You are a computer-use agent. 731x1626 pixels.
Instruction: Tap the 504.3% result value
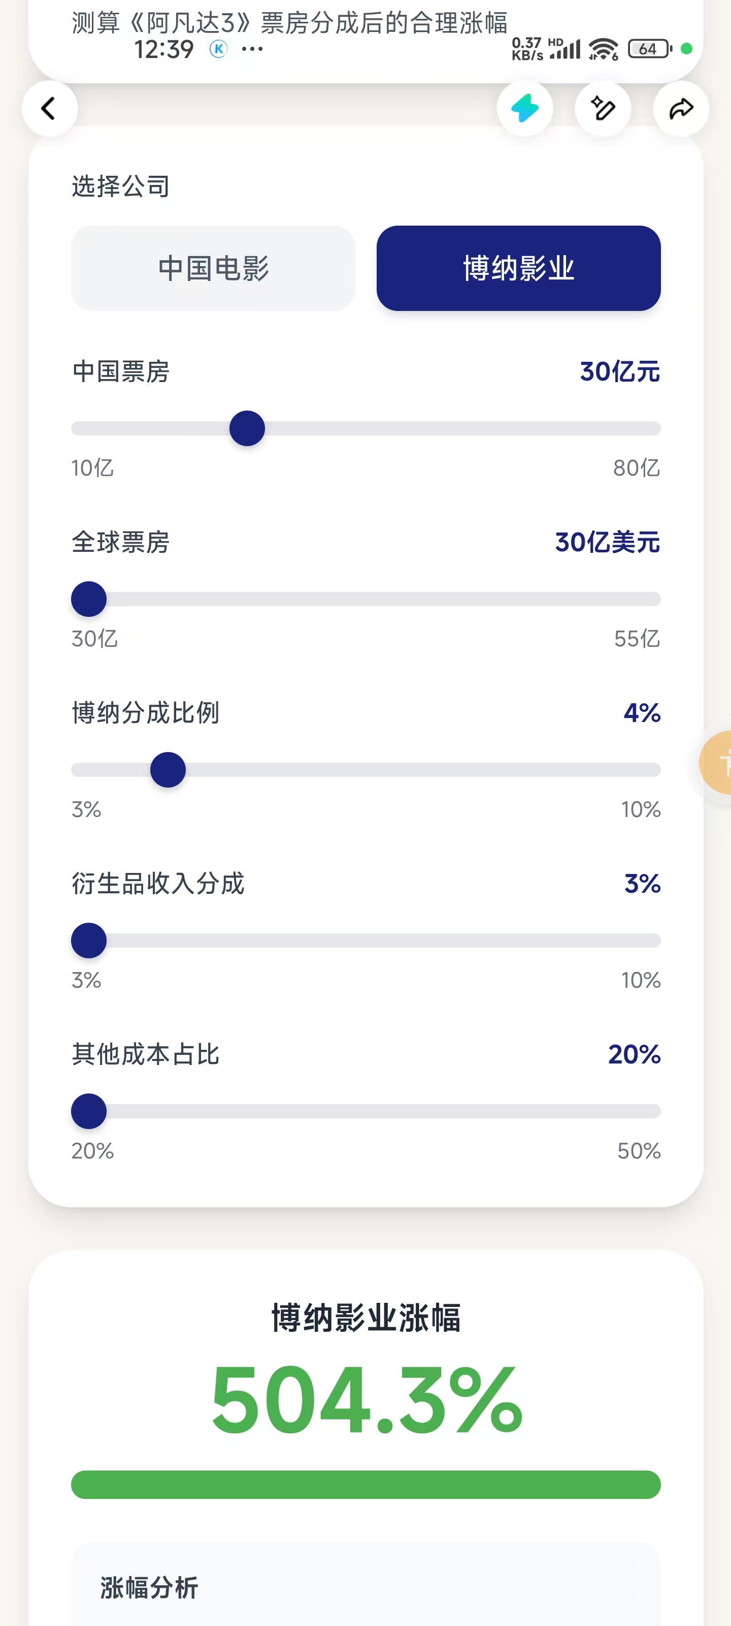(x=366, y=1400)
